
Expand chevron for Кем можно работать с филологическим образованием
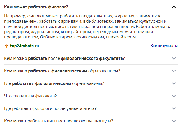[174, 71]
